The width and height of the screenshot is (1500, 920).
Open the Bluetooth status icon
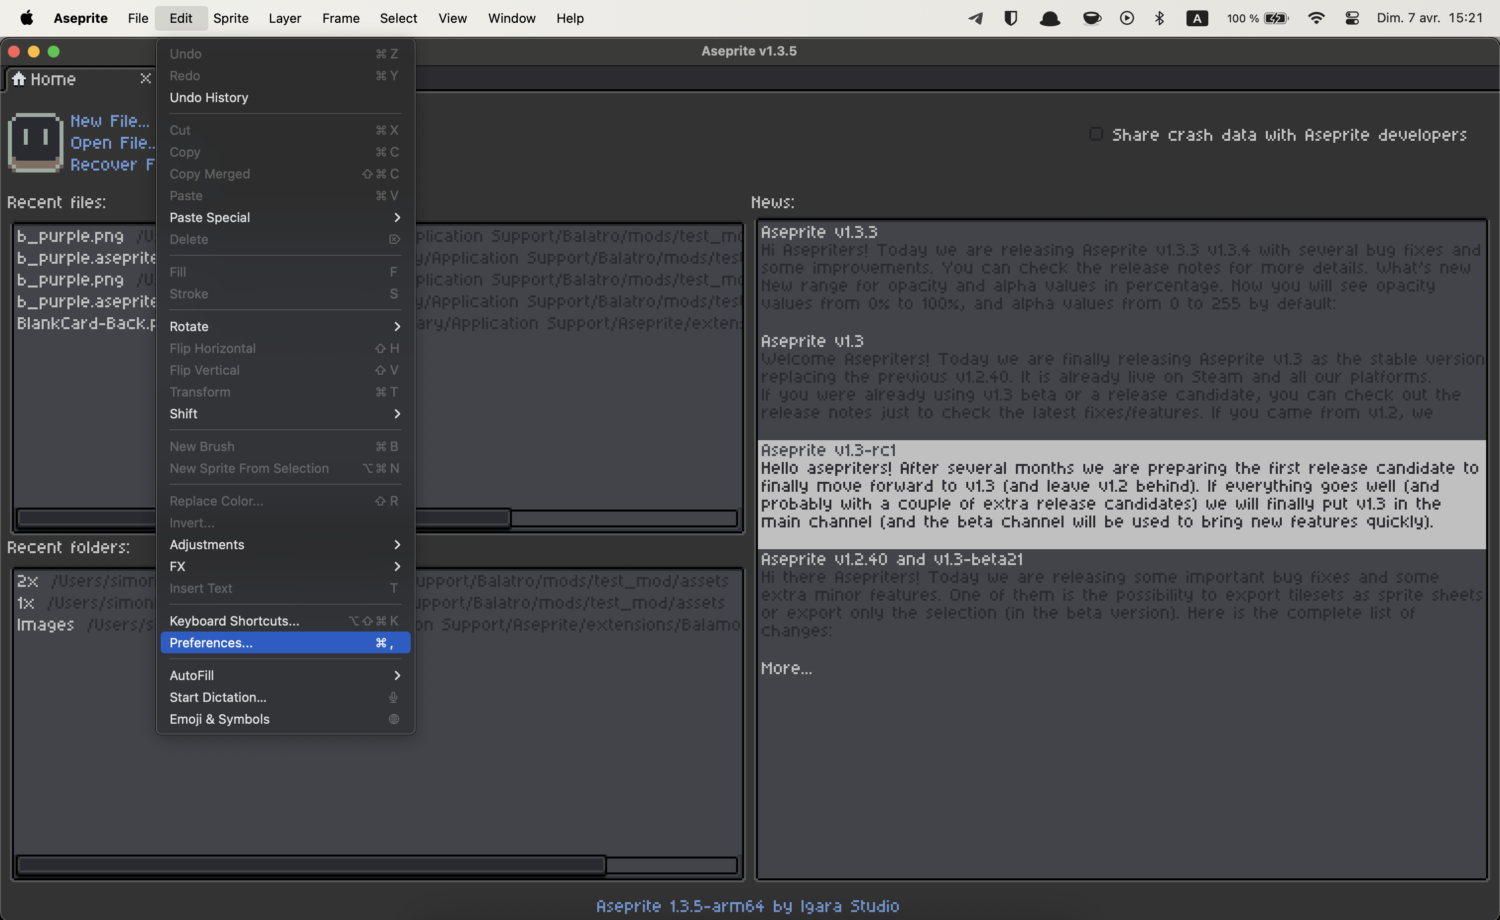point(1159,18)
